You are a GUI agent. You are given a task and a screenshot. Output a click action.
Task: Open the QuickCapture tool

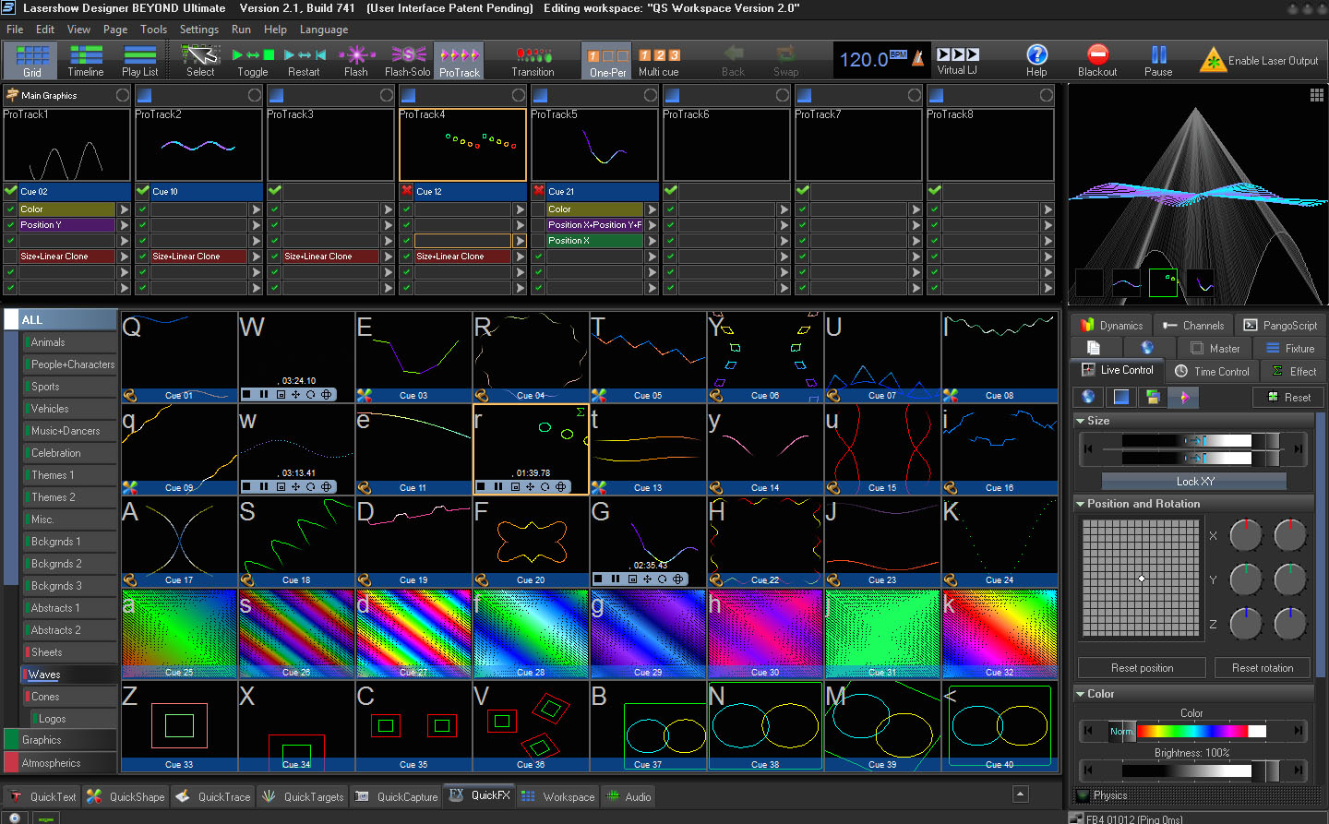click(397, 796)
